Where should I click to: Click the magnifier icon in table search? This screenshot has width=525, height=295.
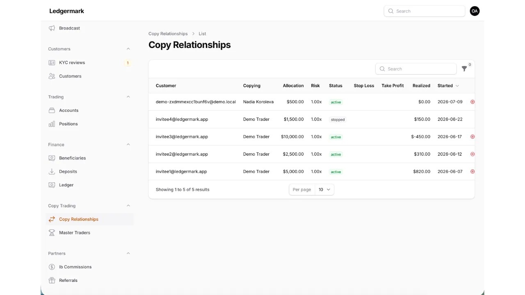[382, 69]
